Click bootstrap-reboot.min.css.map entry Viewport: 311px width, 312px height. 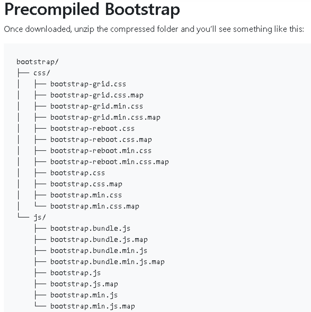coord(110,162)
